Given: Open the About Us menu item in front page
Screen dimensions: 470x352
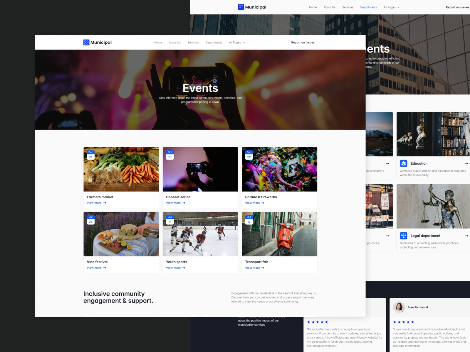Looking at the screenshot, I should [175, 43].
